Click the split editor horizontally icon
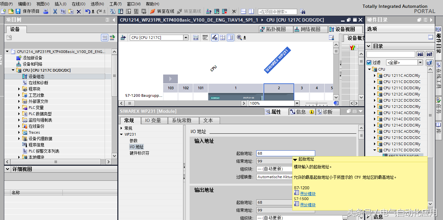Screen dimensions: 443x220 pos(244,11)
